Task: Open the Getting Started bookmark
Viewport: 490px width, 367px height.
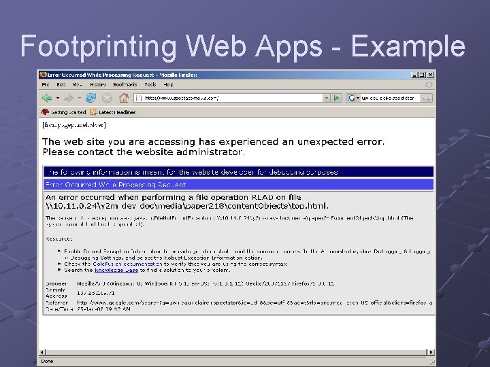Action: 64,112
